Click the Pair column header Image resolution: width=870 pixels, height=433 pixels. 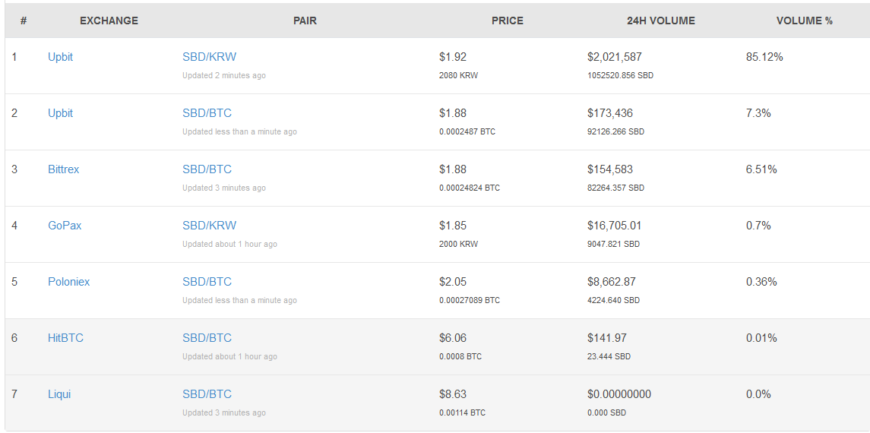pyautogui.click(x=305, y=21)
